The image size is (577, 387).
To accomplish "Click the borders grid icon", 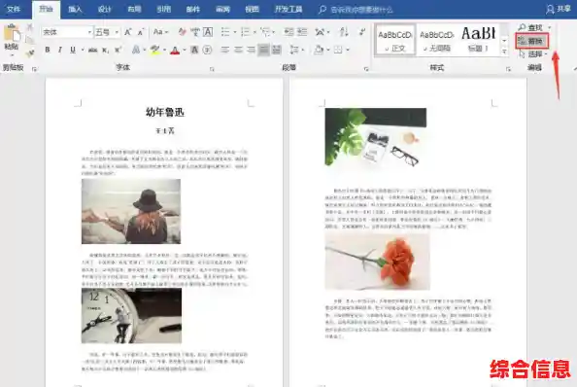I will tap(338, 50).
